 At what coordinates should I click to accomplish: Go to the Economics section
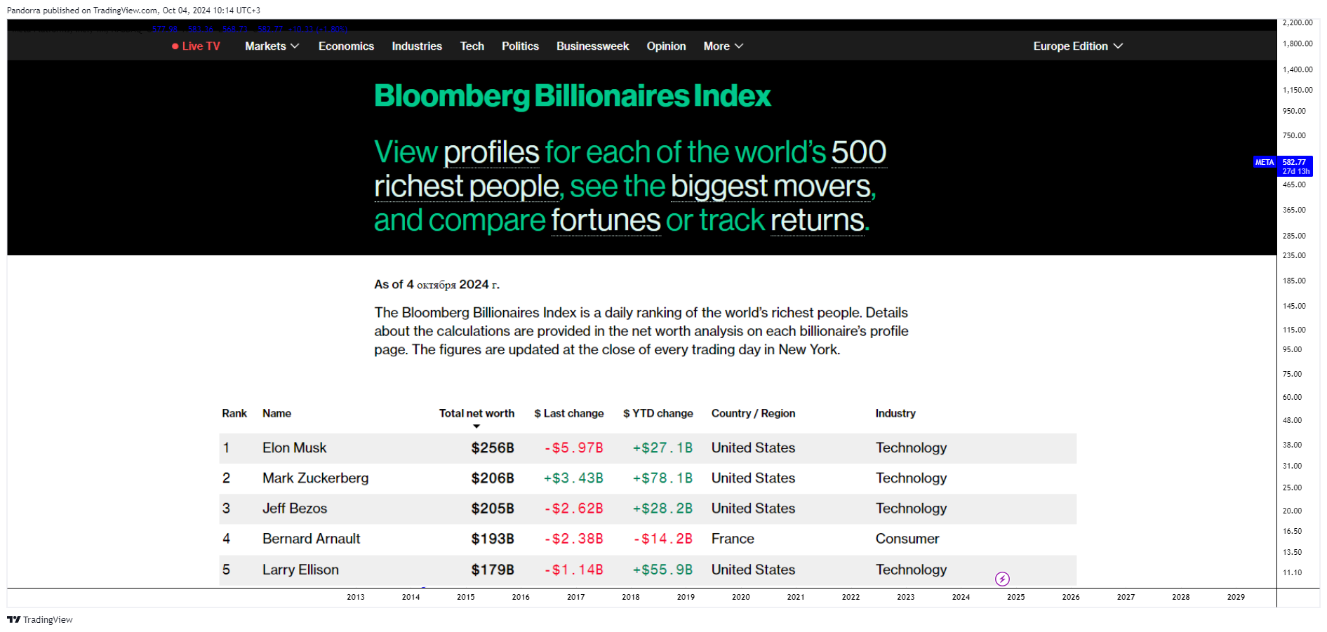click(346, 46)
